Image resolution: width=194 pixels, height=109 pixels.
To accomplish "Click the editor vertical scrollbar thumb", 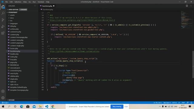I will (x=193, y=64).
